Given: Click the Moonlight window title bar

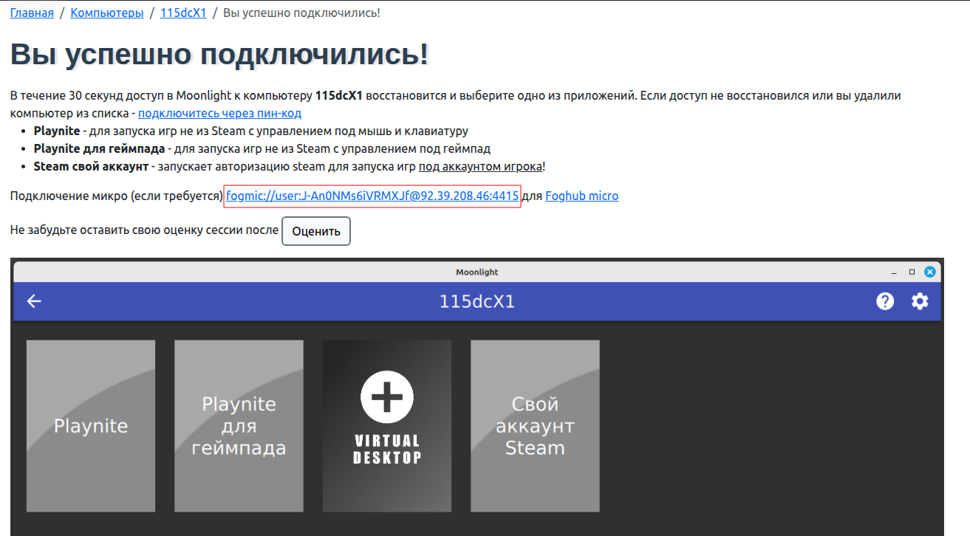Looking at the screenshot, I should click(477, 272).
